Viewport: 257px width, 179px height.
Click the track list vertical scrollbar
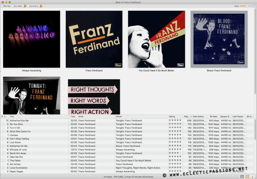coord(255,129)
